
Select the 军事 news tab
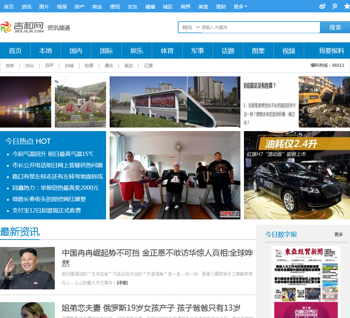pos(198,51)
